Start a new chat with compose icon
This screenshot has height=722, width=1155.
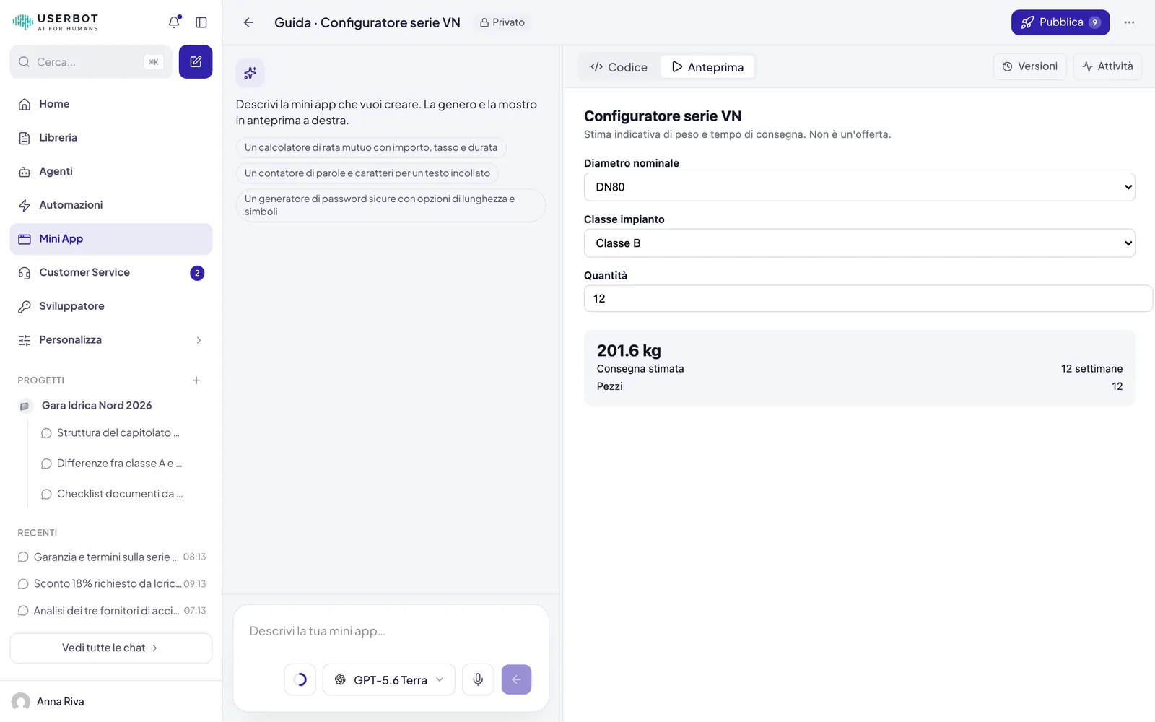coord(196,62)
